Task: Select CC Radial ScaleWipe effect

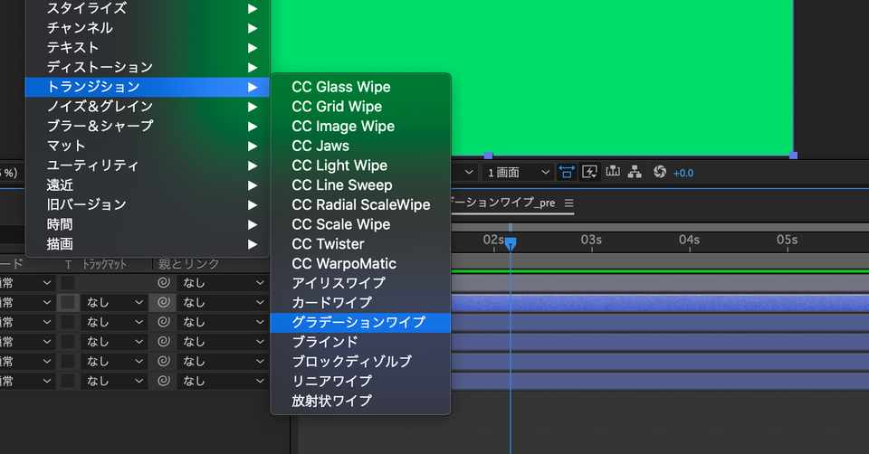Action: tap(361, 205)
